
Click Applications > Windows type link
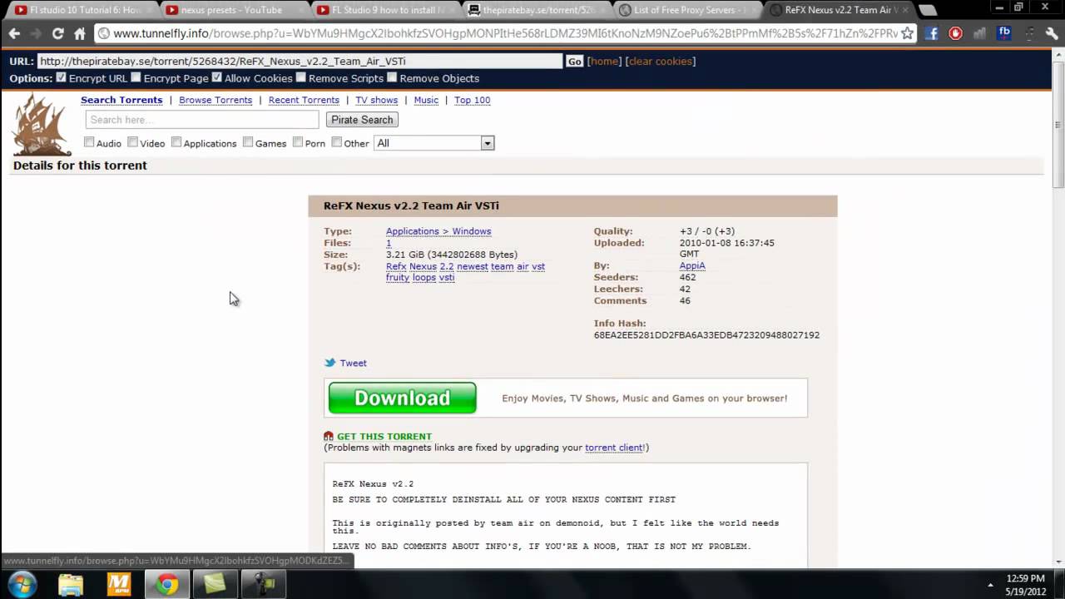tap(438, 231)
